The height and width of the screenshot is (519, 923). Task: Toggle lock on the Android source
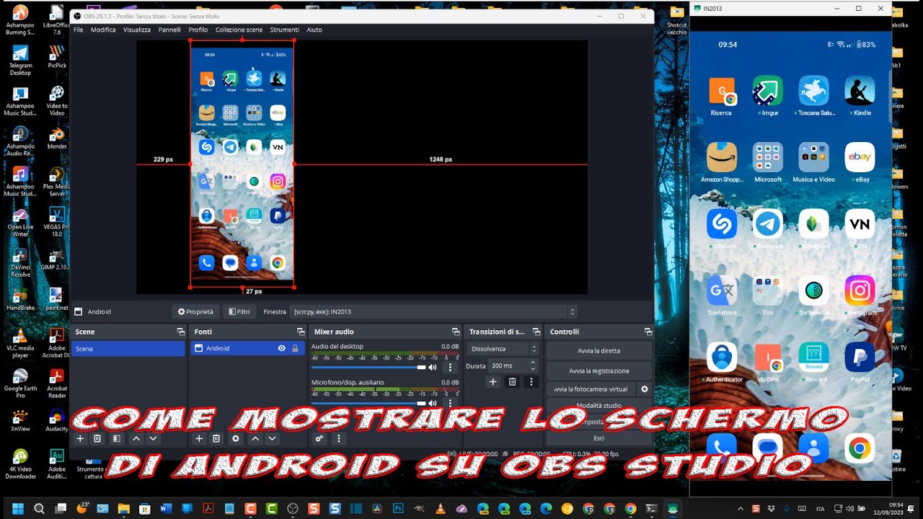coord(295,348)
